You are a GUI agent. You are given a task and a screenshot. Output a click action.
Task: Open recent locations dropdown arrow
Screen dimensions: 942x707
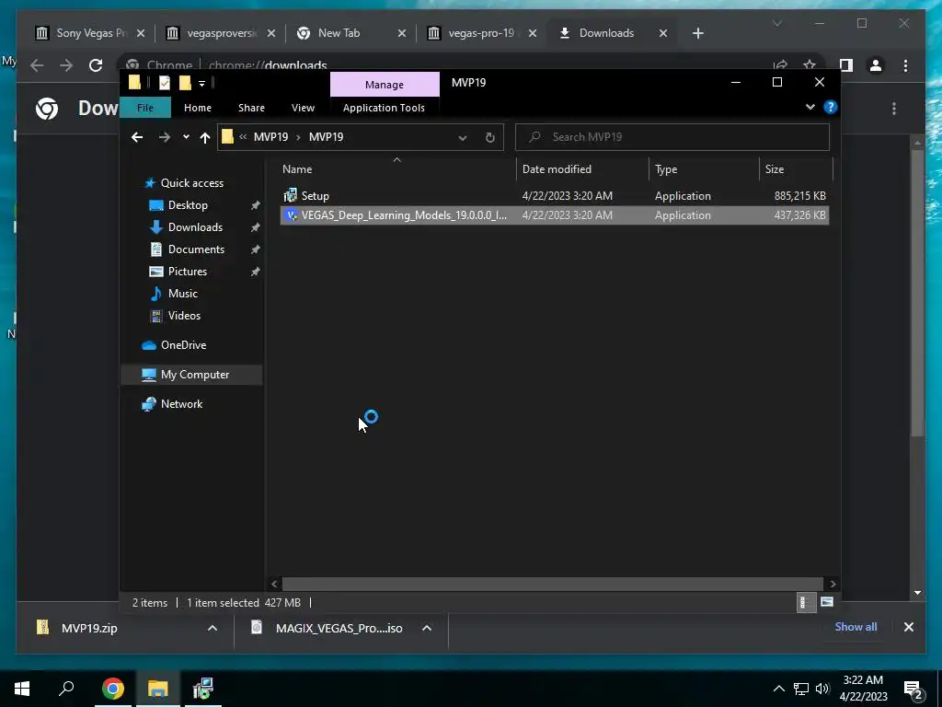(186, 137)
